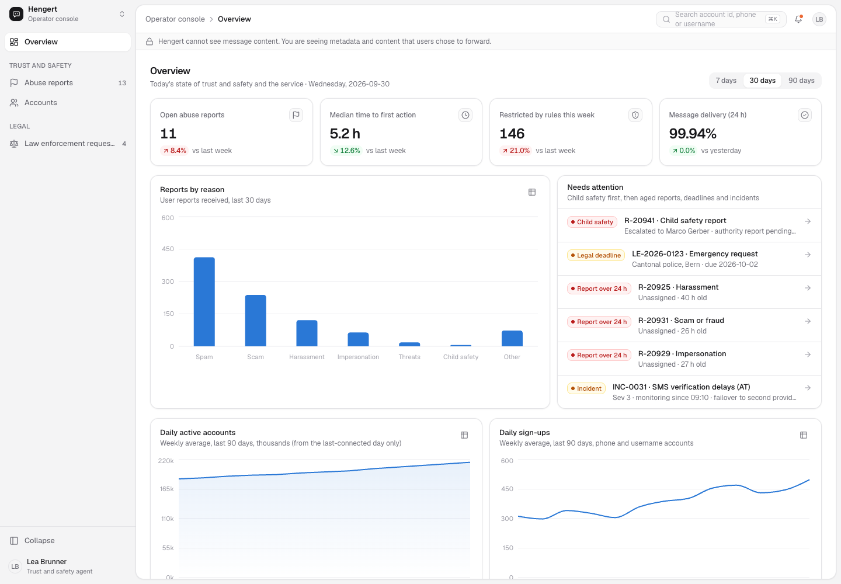Click the Spam bar in the chart
The height and width of the screenshot is (584, 841).
(204, 302)
